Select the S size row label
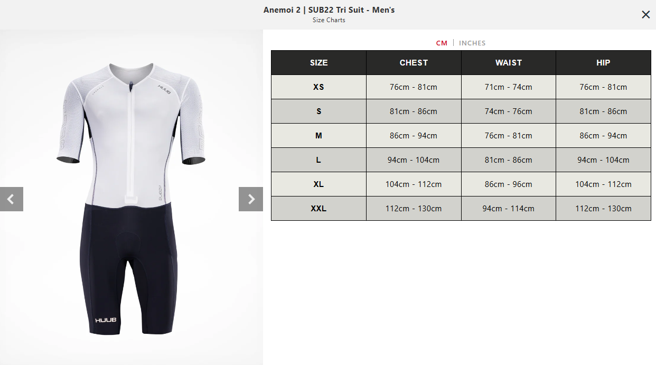This screenshot has width=656, height=365. click(318, 111)
